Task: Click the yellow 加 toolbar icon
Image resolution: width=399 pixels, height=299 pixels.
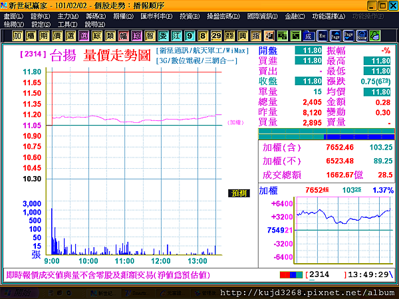Action: coord(17,36)
